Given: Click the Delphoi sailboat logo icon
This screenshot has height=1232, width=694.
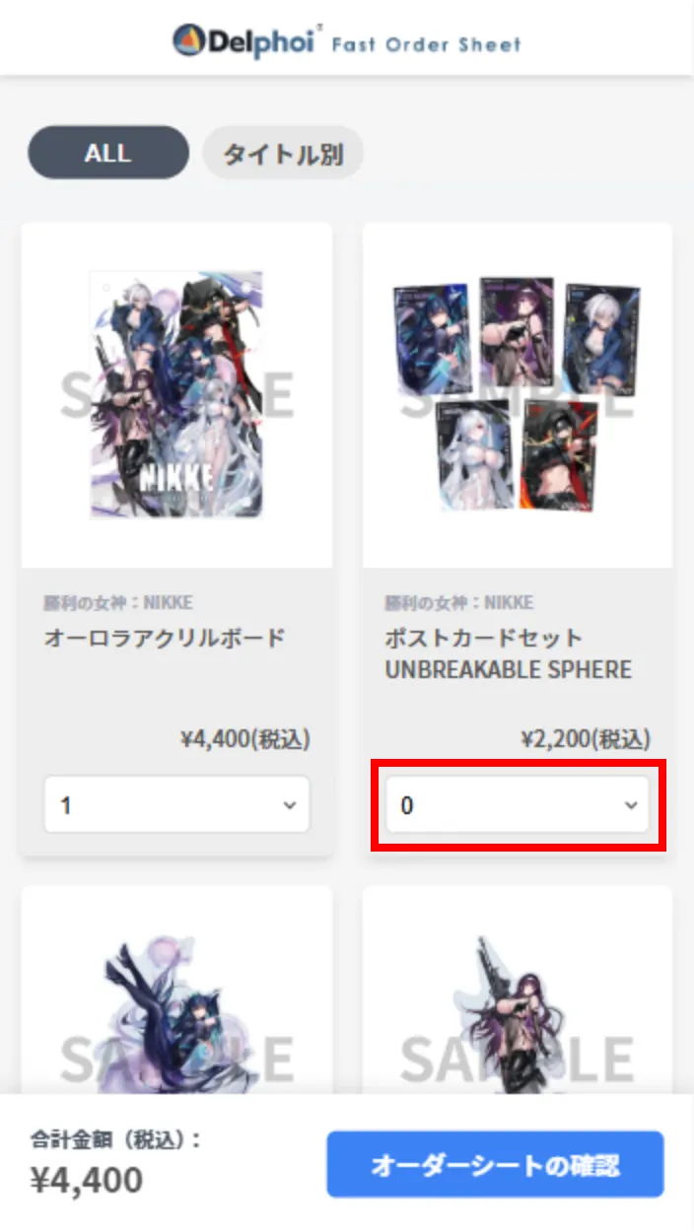Looking at the screenshot, I should 187,40.
